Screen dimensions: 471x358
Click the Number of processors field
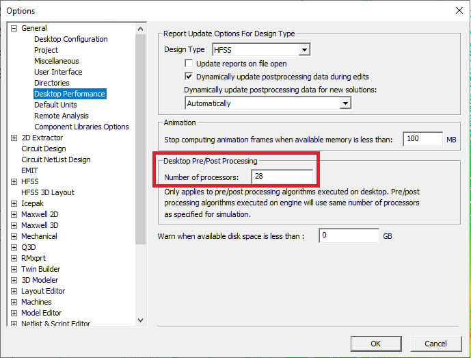tap(282, 177)
